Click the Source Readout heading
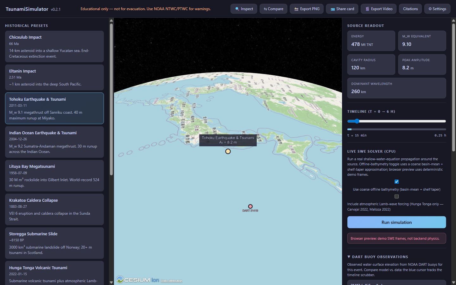 pos(365,26)
